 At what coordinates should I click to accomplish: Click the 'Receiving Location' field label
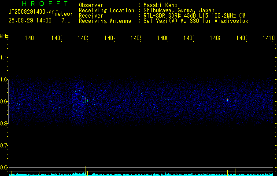tap(107, 11)
